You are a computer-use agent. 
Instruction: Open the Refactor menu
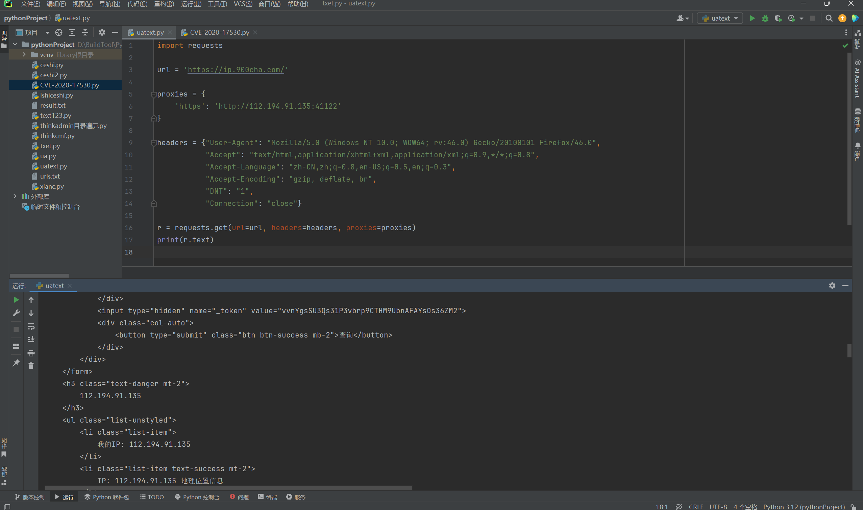pos(164,4)
